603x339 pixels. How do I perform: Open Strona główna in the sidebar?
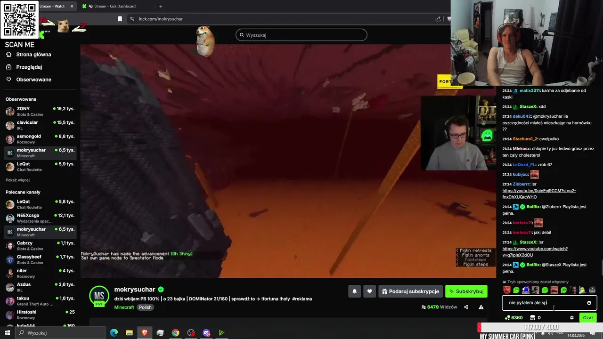pos(33,55)
